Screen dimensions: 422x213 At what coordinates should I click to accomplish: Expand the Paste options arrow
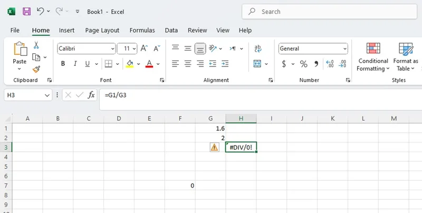[20, 69]
